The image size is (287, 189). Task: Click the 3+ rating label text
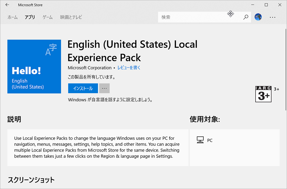point(277,89)
